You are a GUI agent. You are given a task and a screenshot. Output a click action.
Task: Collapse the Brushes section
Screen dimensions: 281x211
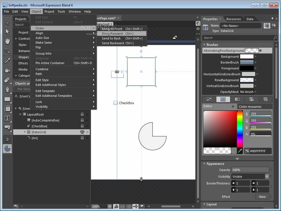click(x=204, y=44)
